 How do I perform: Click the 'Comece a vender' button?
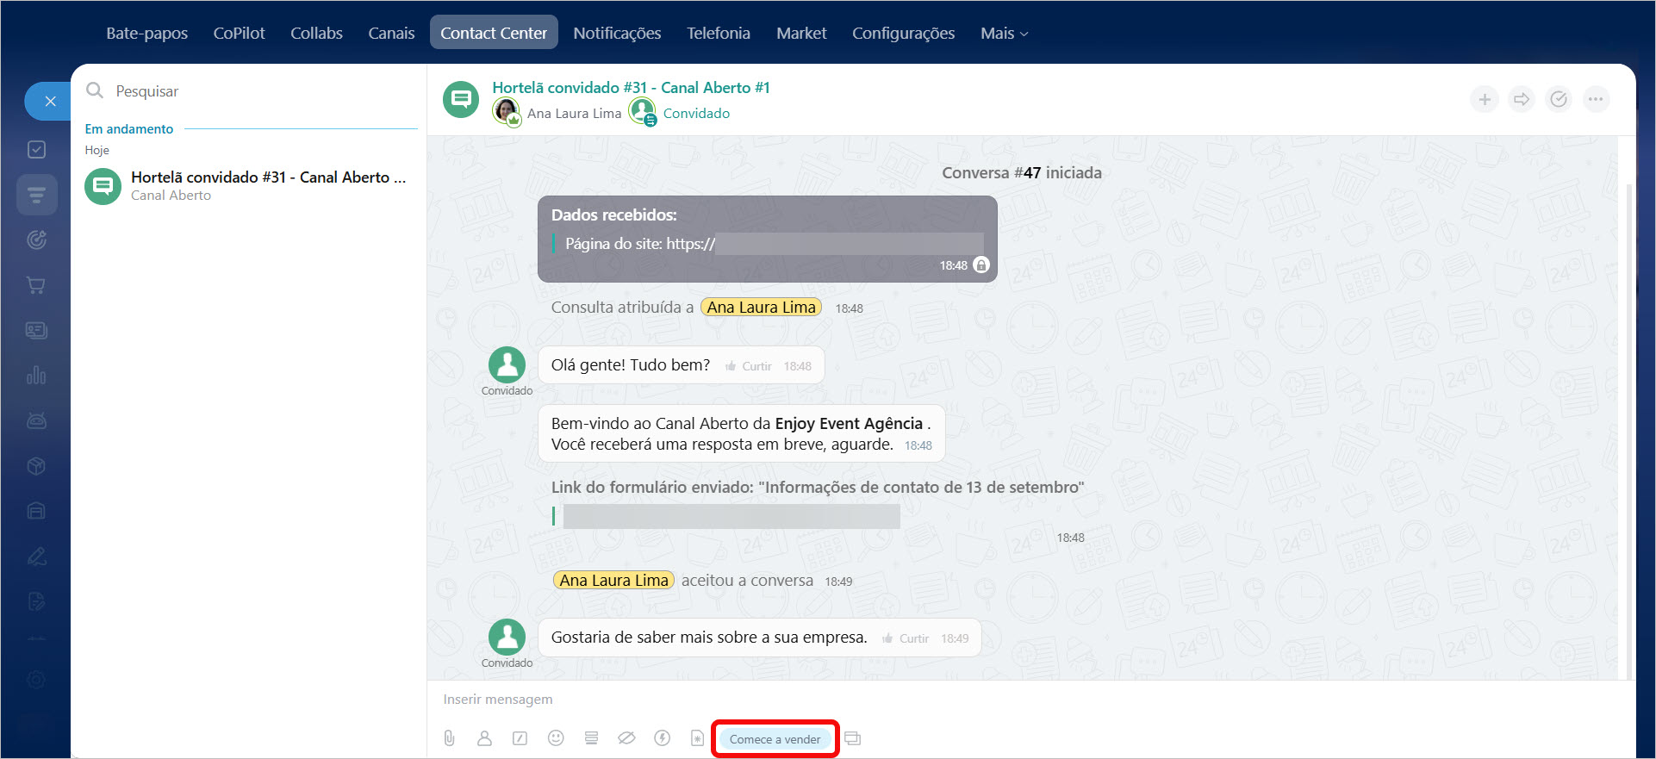point(775,739)
